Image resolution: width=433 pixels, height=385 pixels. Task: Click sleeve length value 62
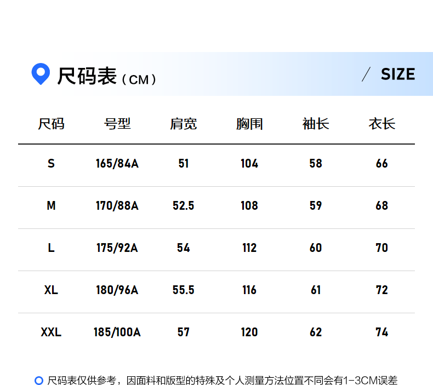point(316,332)
